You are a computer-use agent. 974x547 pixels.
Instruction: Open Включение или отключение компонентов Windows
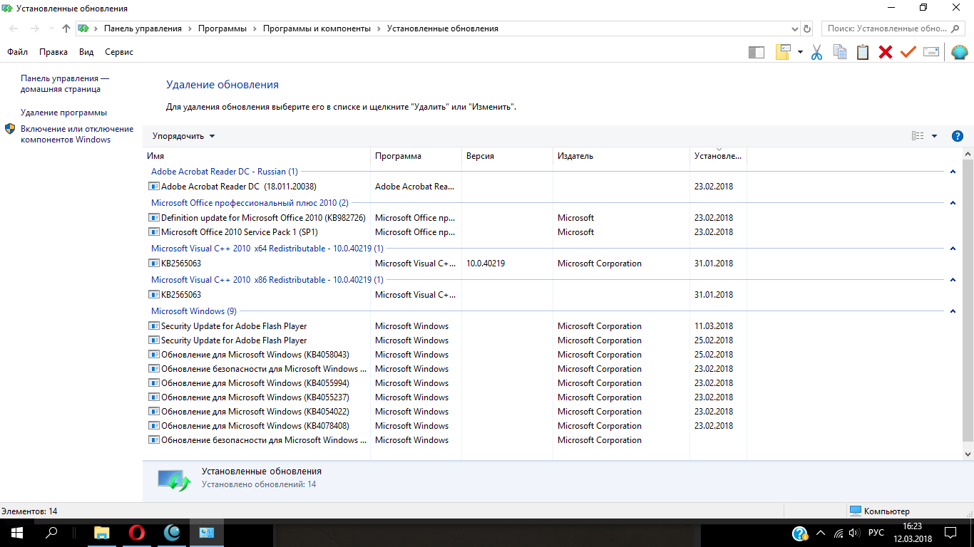[77, 135]
